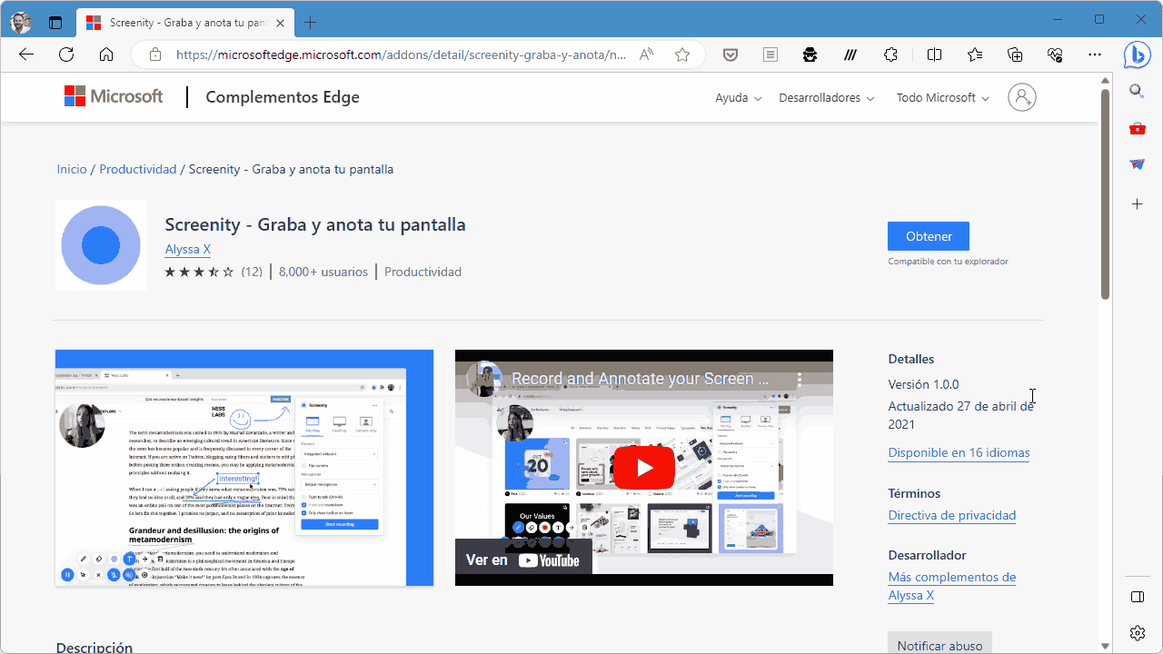Open a new tab

[x=311, y=22]
